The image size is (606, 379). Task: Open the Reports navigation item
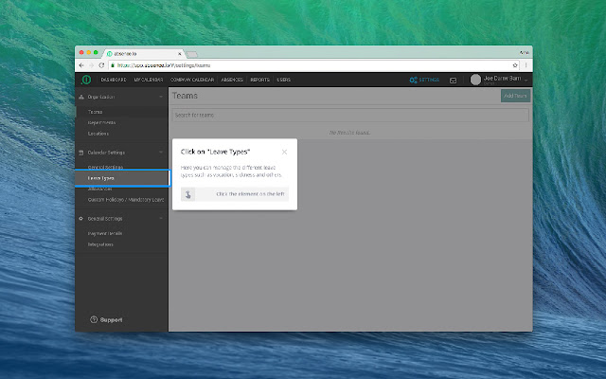click(x=259, y=80)
